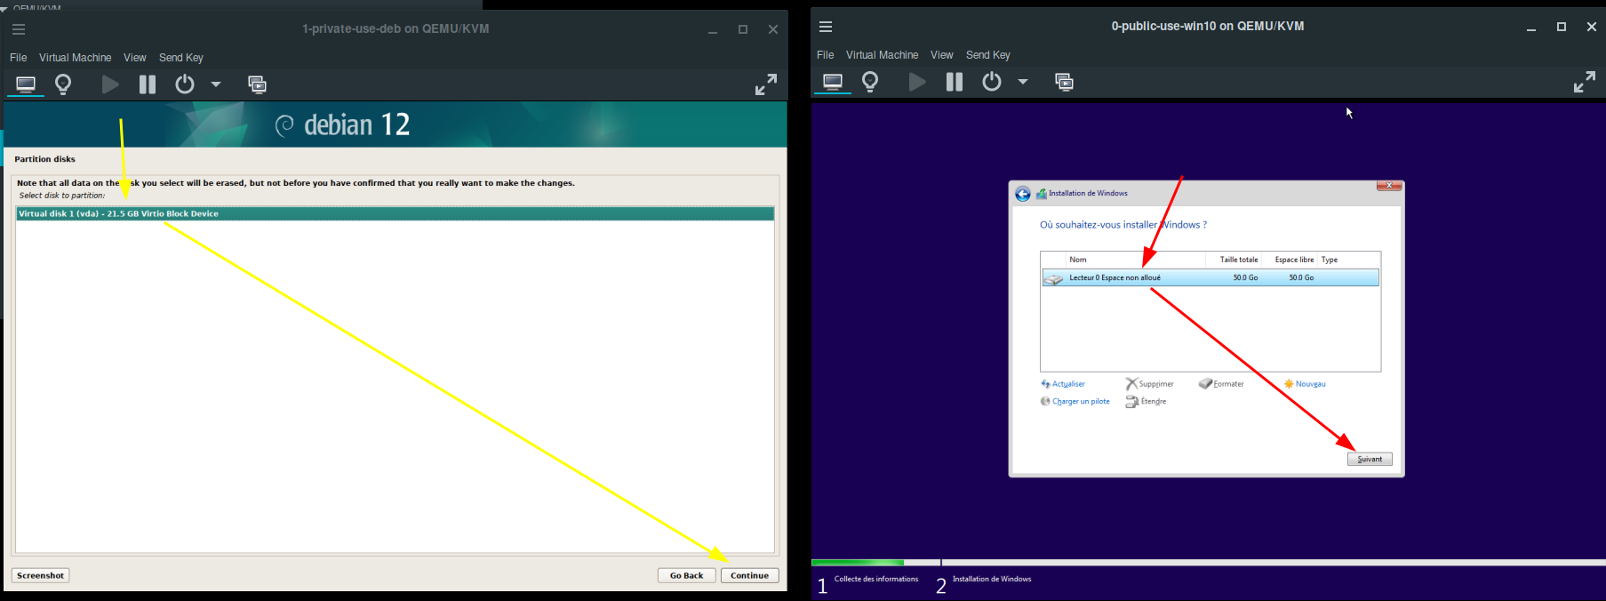Minimize the 1-private-use-deb window
Screen dimensions: 1606x601
coord(713,29)
